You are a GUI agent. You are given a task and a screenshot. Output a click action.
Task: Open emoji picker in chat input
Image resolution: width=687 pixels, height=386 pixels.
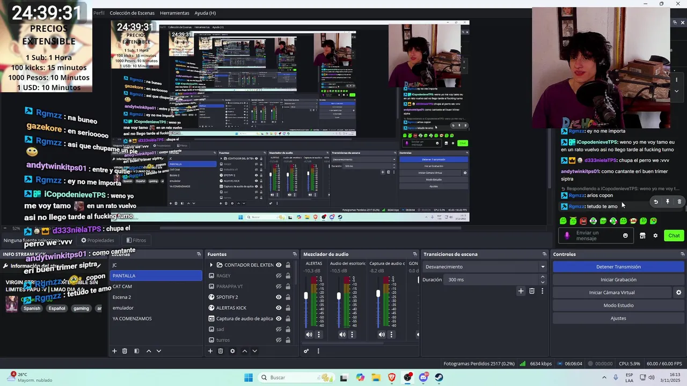pos(625,236)
